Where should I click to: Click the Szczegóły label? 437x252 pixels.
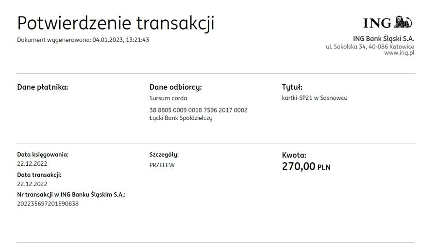coord(164,155)
